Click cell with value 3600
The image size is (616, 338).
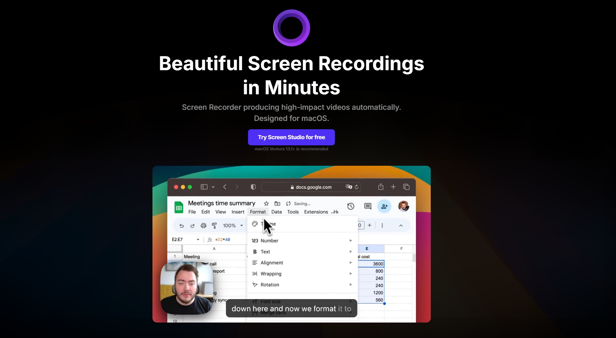(x=371, y=264)
